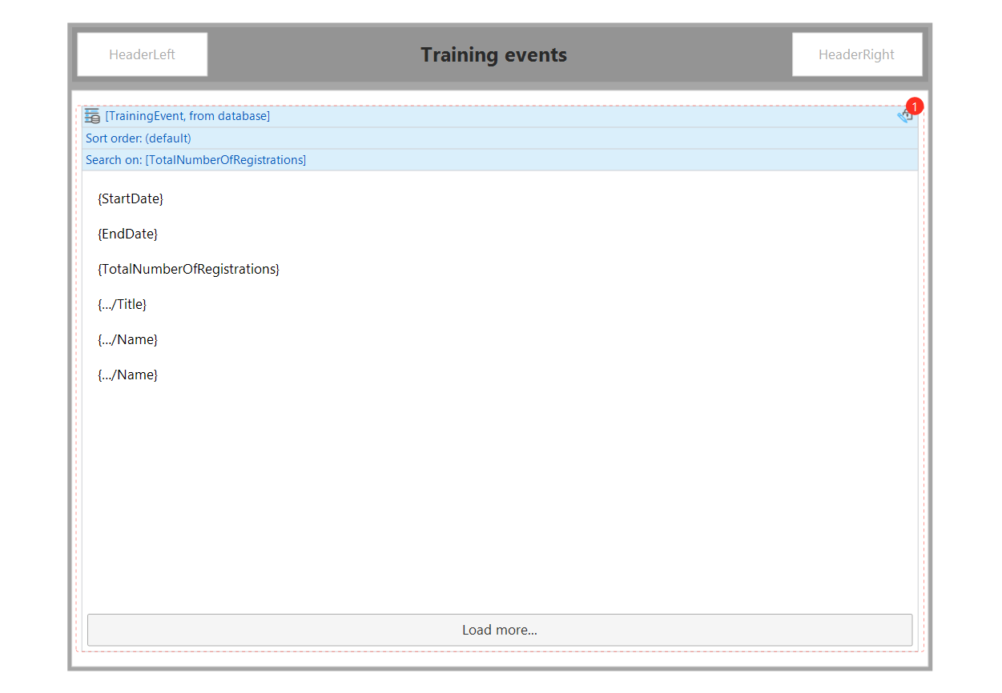
Task: Click the Sort order (default) row
Action: pos(500,138)
